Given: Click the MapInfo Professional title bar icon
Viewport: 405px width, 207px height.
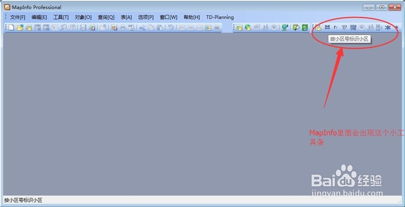Looking at the screenshot, I should pos(7,7).
